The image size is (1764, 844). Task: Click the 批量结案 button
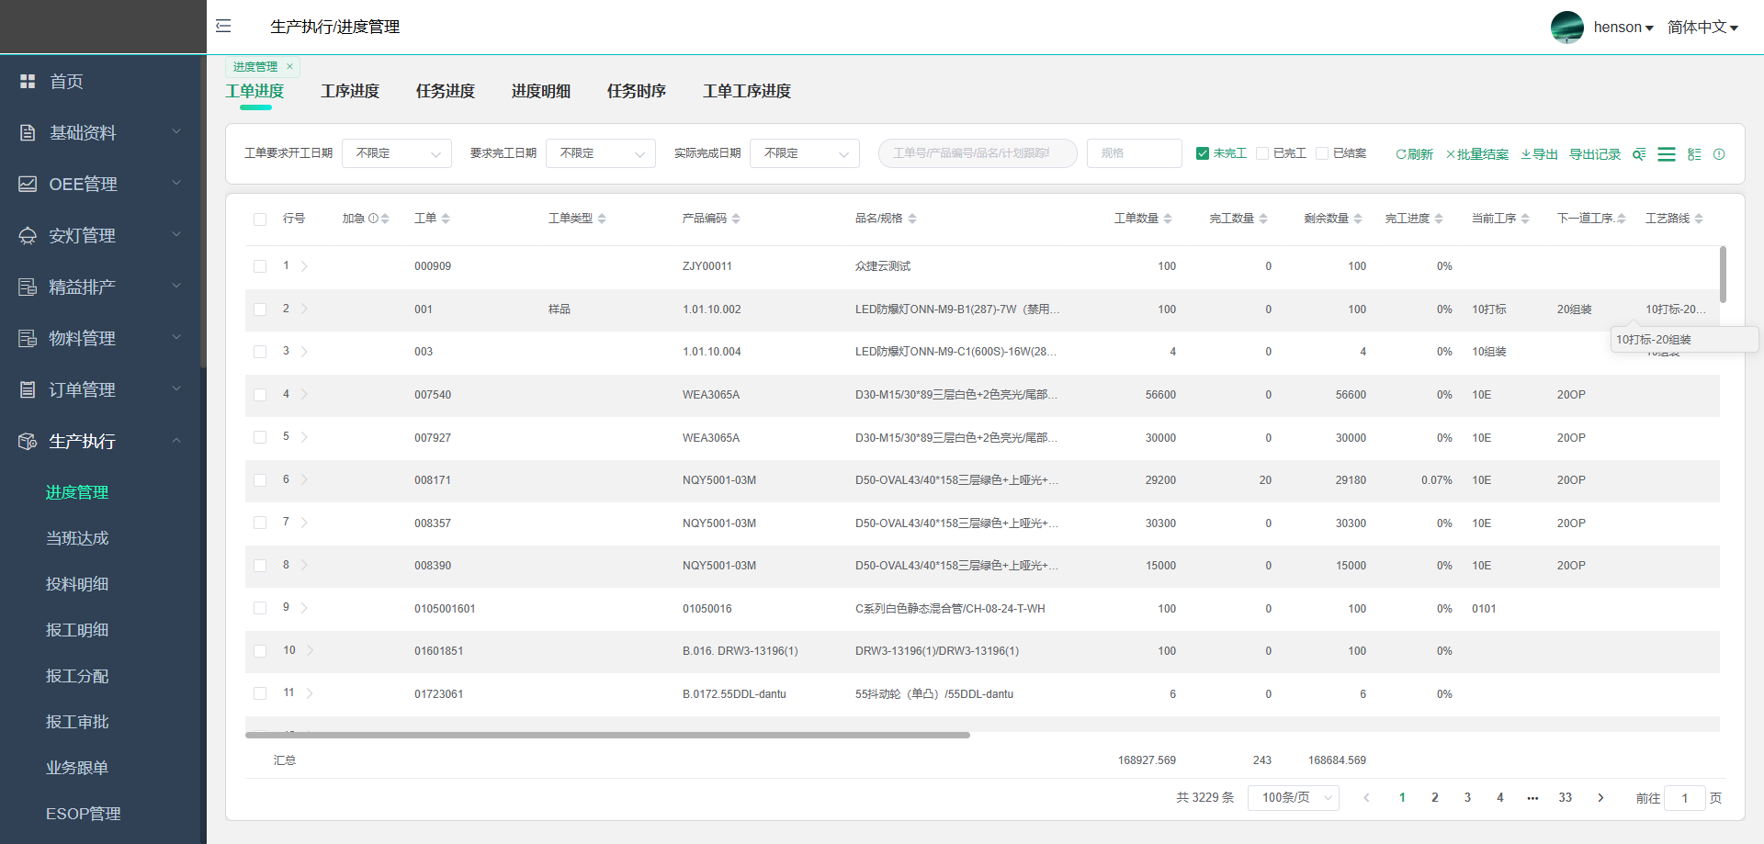coord(1477,154)
